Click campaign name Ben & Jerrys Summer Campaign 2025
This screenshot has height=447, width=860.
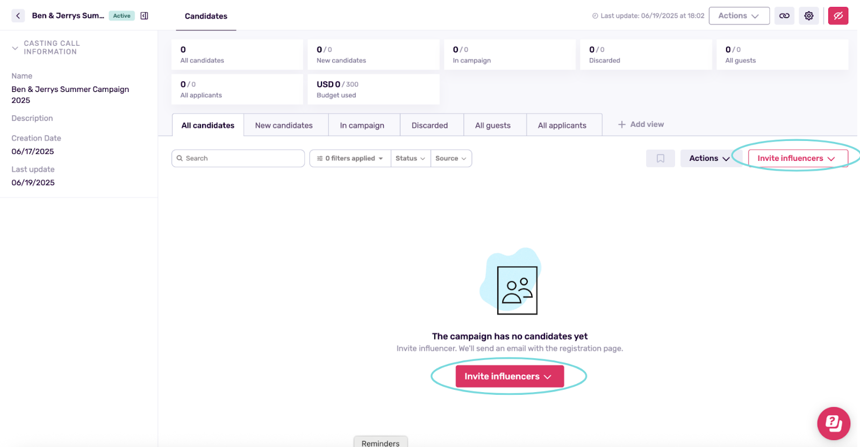click(70, 95)
